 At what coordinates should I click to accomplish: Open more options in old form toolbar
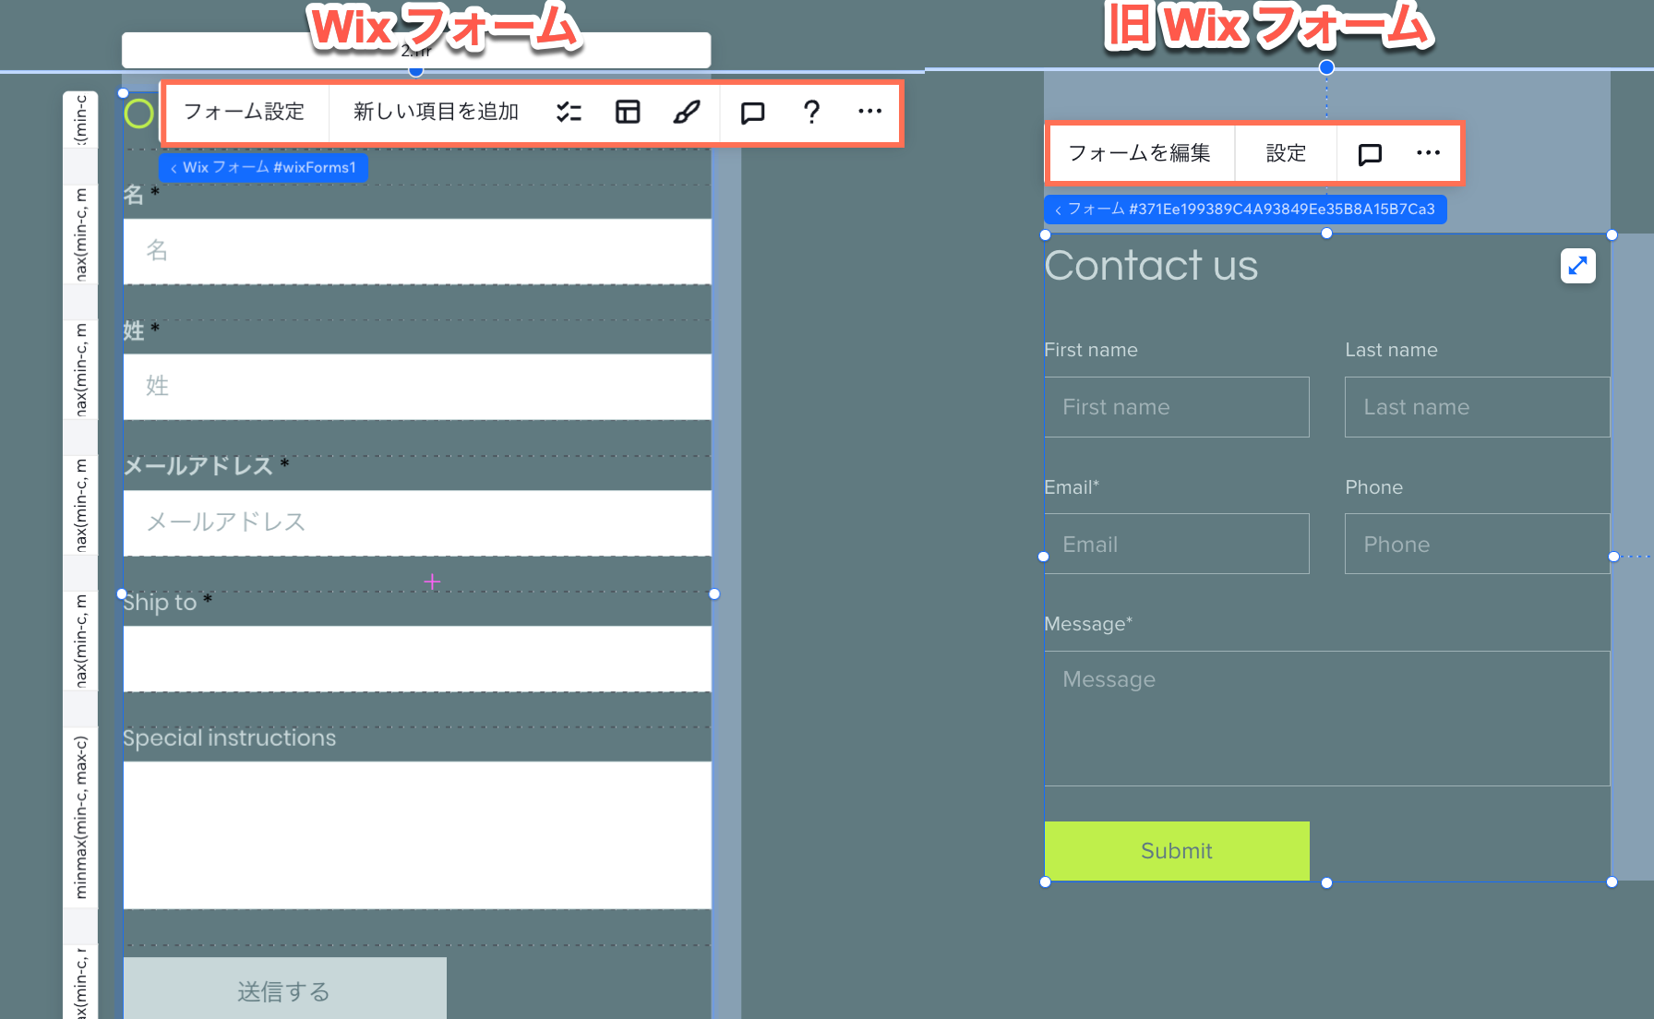tap(1428, 153)
